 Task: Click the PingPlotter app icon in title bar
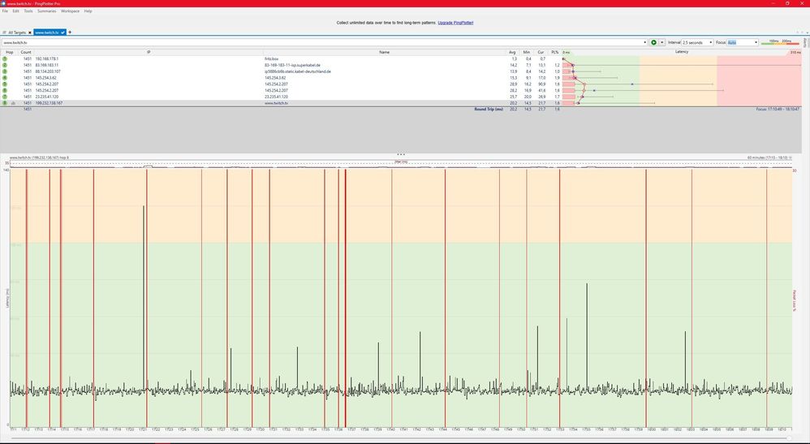[x=4, y=3]
